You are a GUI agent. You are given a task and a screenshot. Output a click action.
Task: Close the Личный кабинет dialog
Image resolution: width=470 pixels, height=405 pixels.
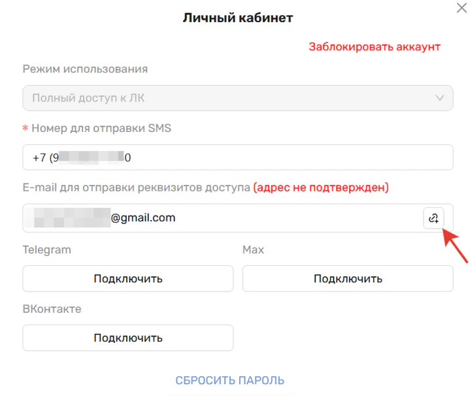click(x=460, y=7)
